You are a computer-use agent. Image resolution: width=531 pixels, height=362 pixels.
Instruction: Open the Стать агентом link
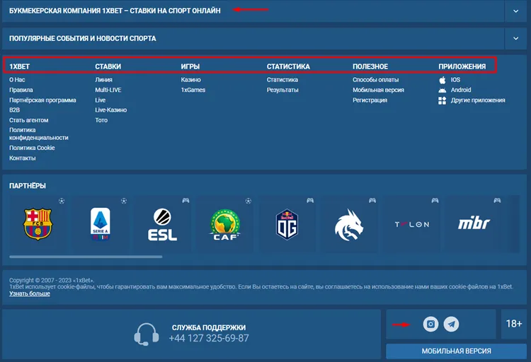coord(29,120)
